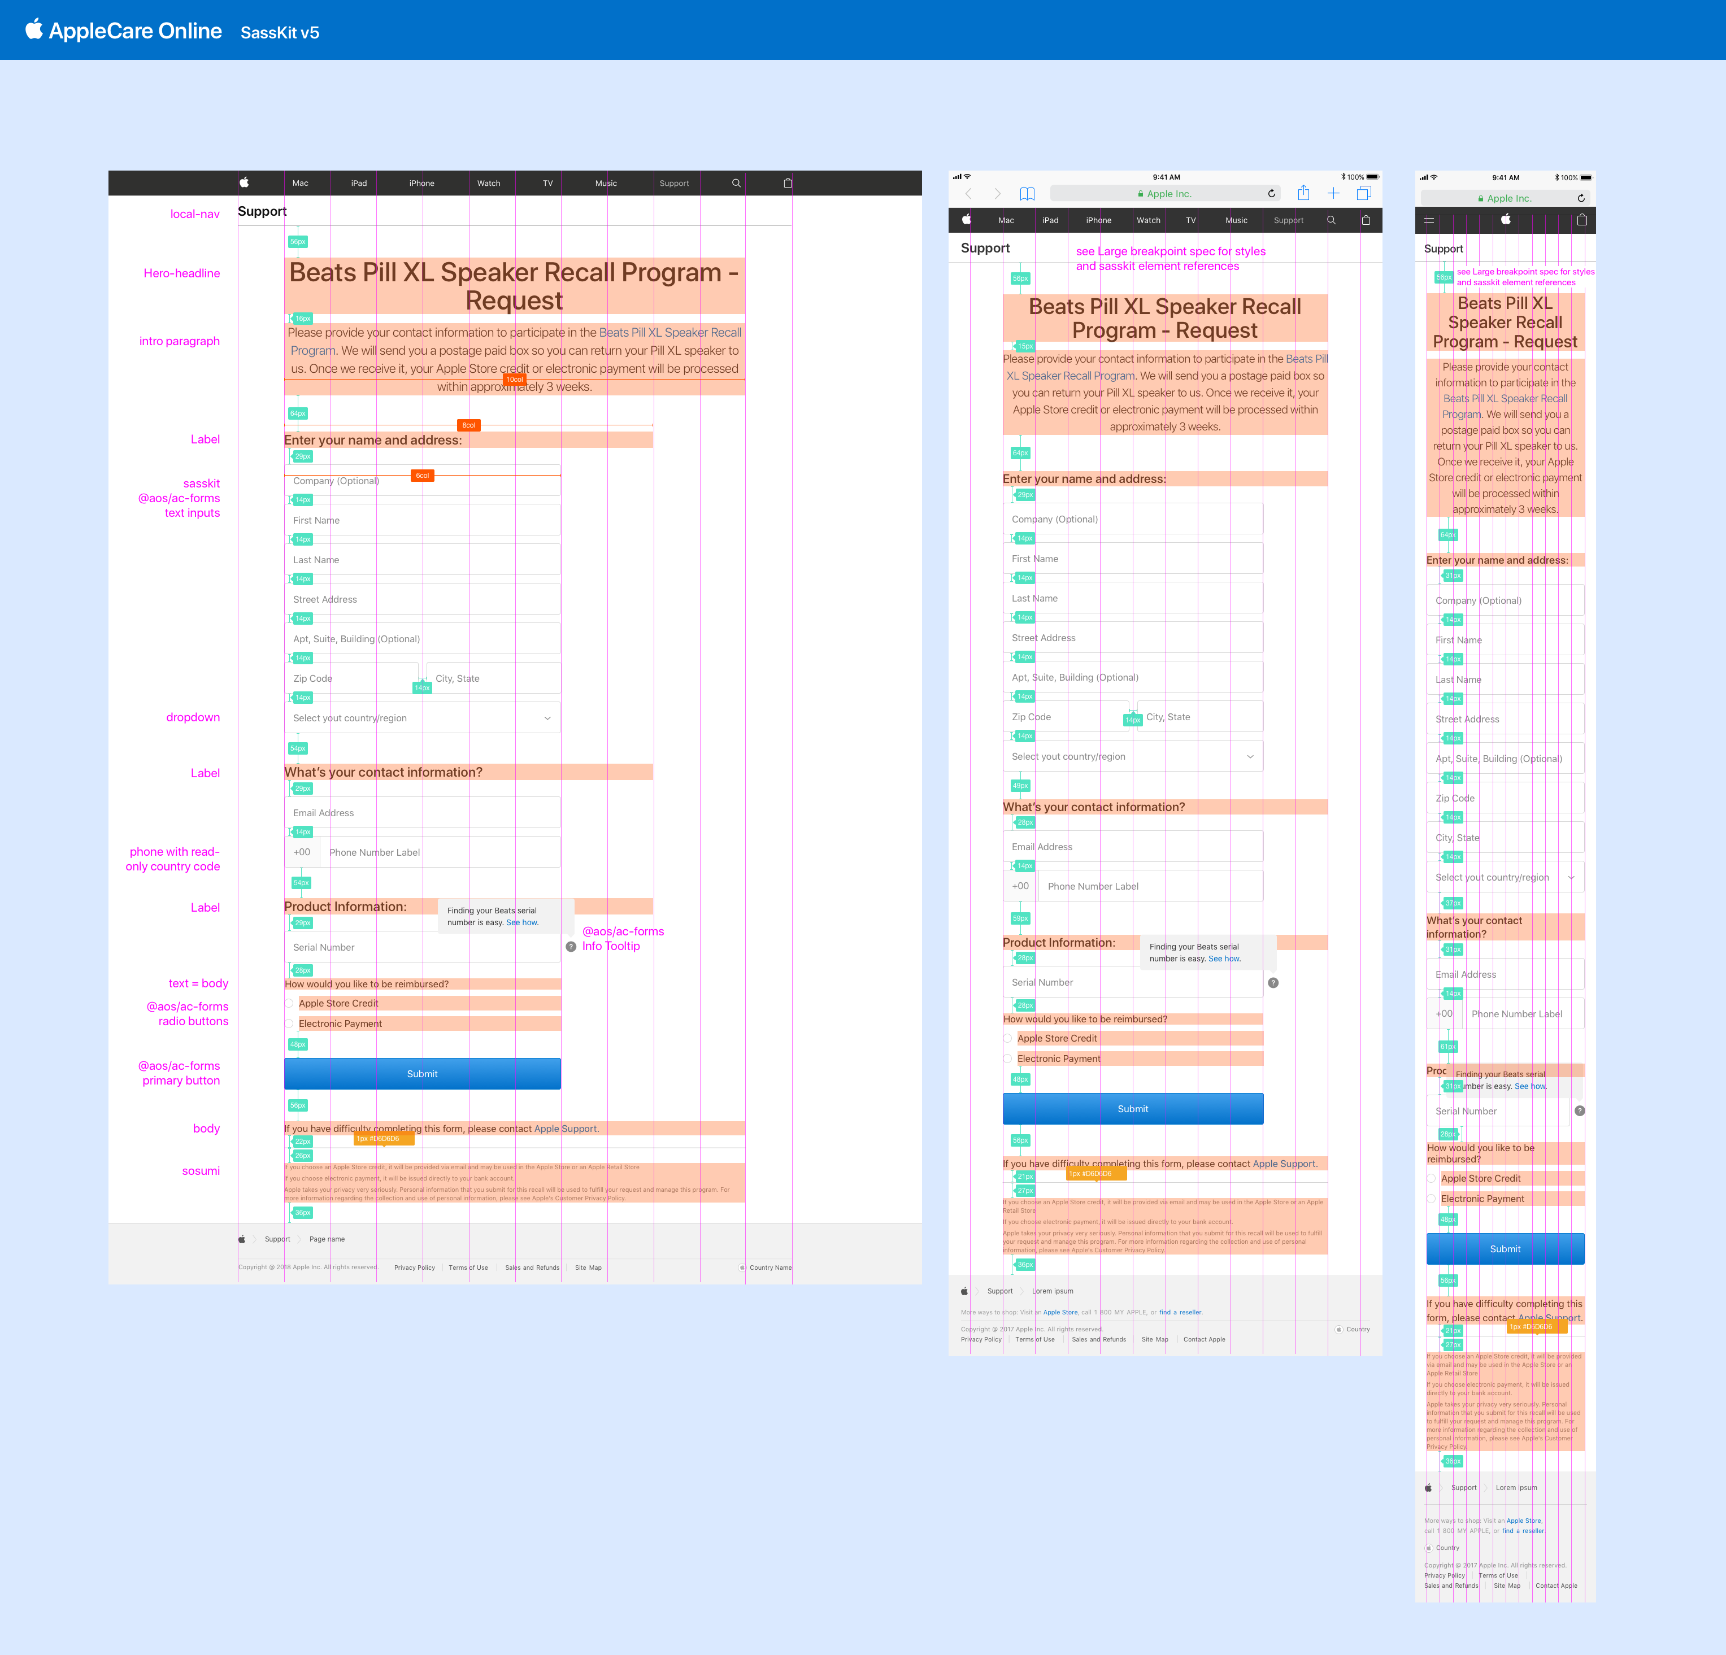Select the Electronic Payment radio on desktop
Viewport: 1726px width, 1655px height.
coord(289,1024)
